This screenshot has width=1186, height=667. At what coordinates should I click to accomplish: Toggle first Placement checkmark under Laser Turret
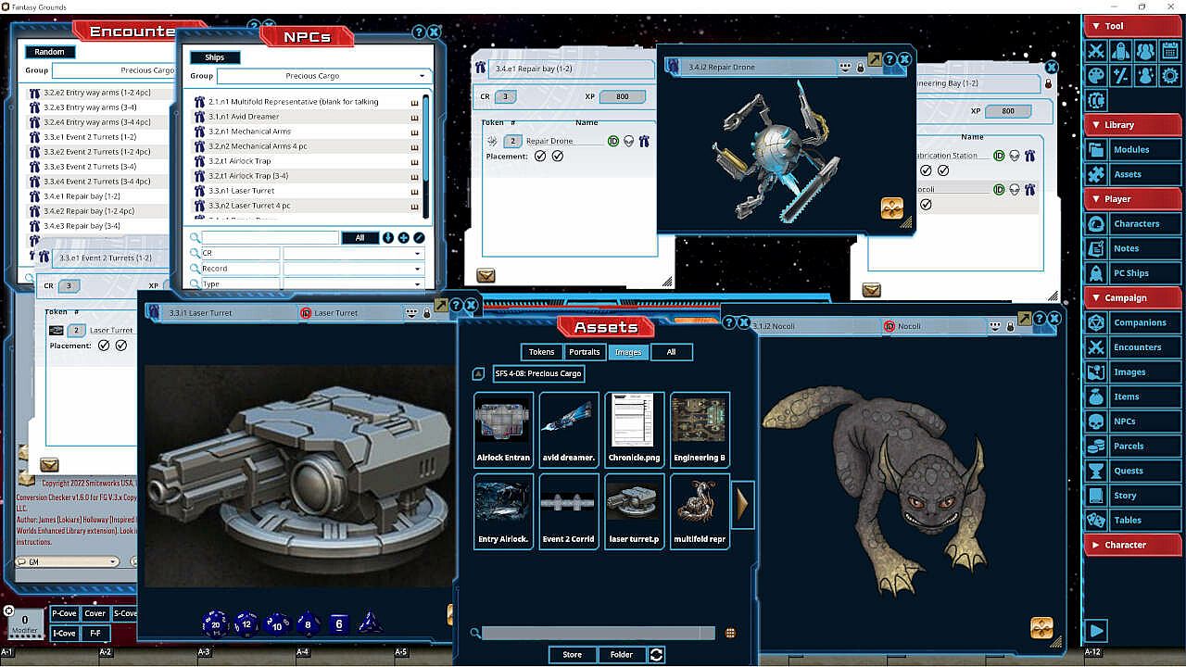pyautogui.click(x=104, y=346)
